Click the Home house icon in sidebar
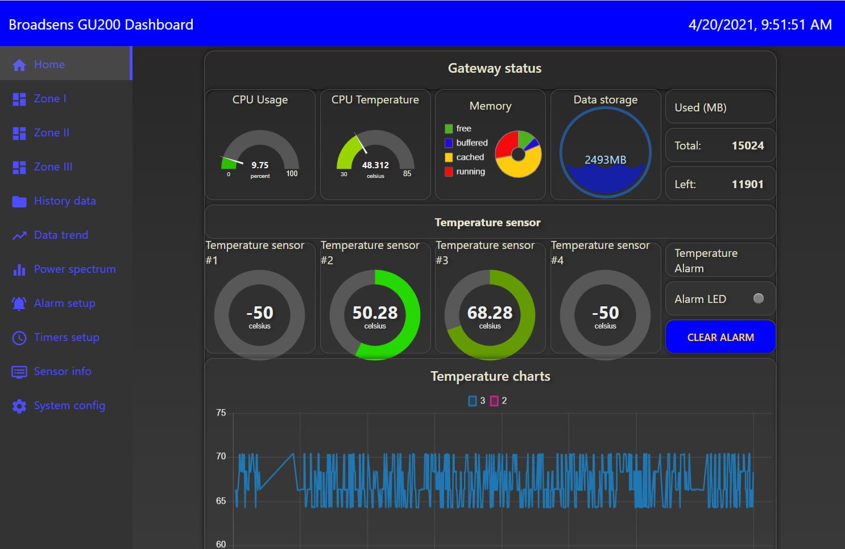Screen dimensions: 845x549 (x=19, y=65)
